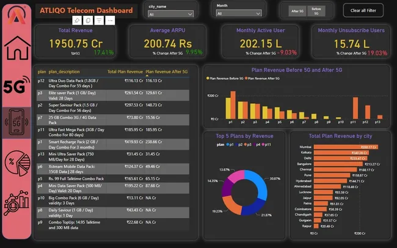Select the p6 Xstream Mobile Data Pack row
This screenshot has height=248, width=397.
[x=113, y=169]
